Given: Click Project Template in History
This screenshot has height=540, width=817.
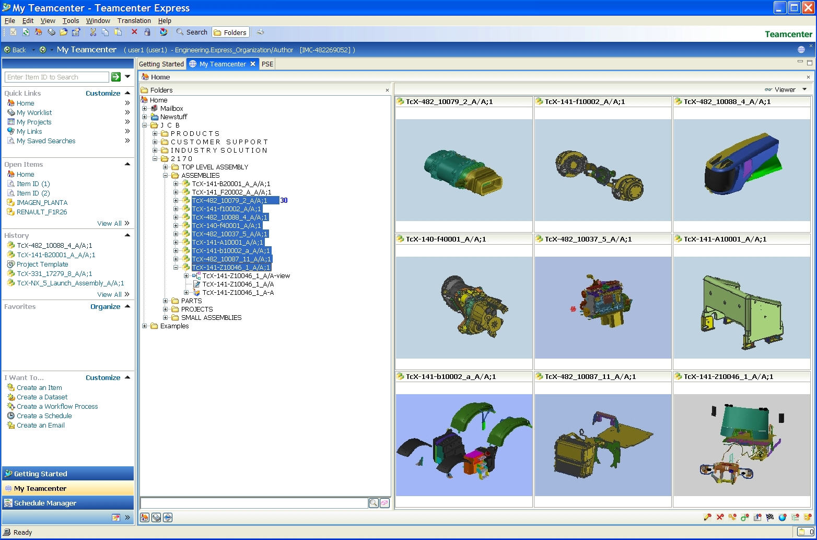Looking at the screenshot, I should coord(42,264).
